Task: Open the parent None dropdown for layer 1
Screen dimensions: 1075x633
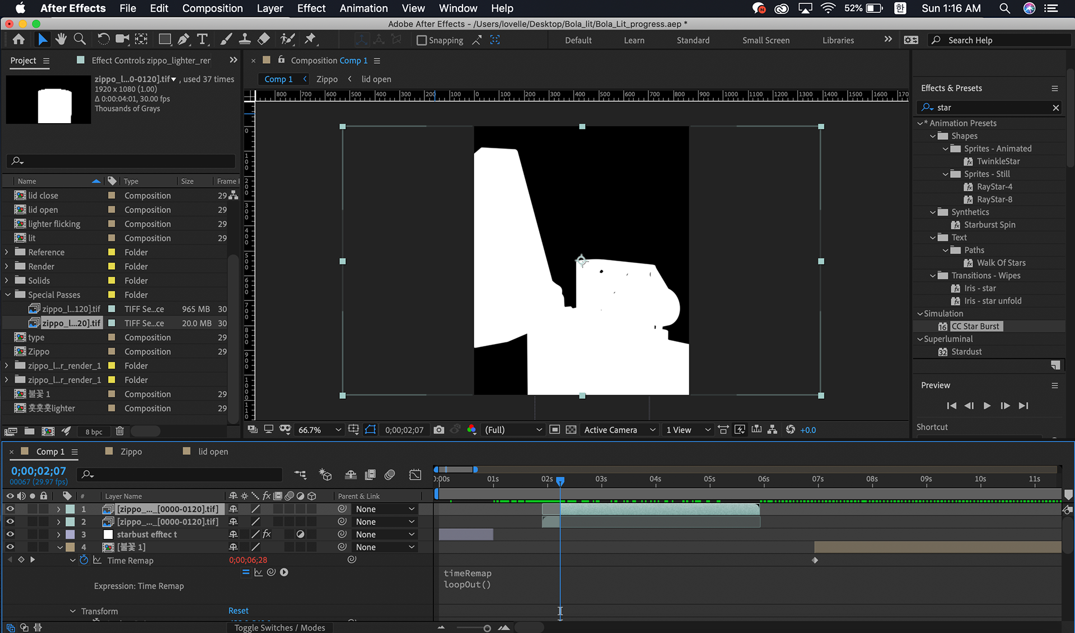Action: click(x=385, y=509)
